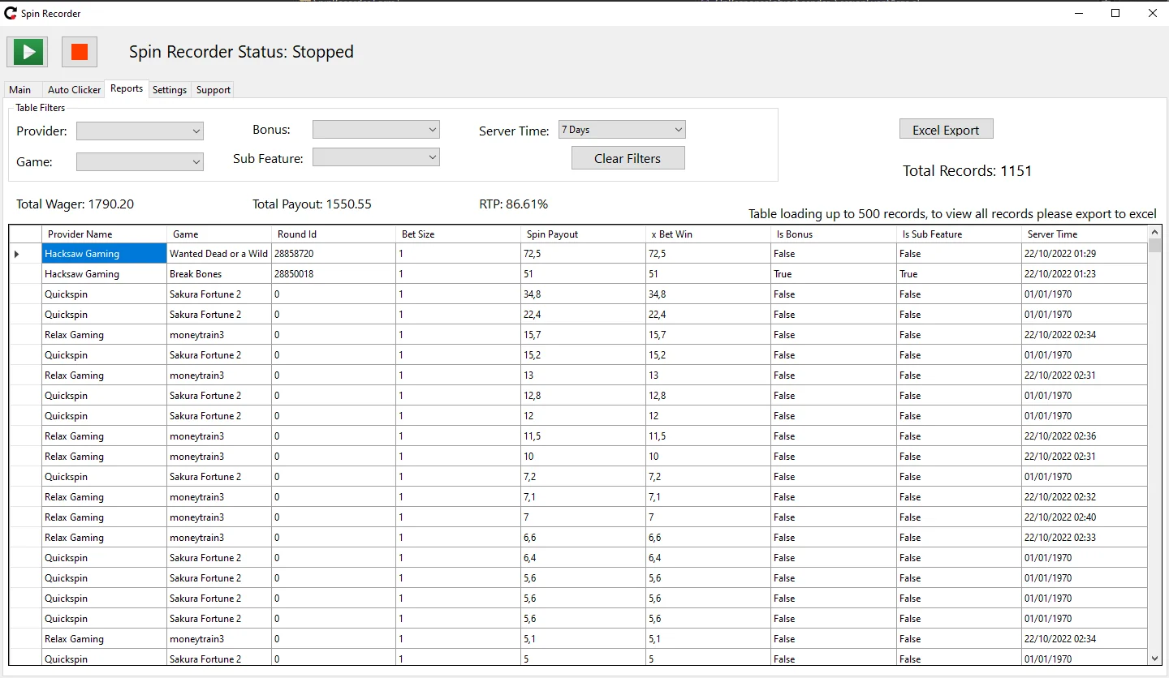Sort by Game column header
1169x678 pixels.
(219, 234)
